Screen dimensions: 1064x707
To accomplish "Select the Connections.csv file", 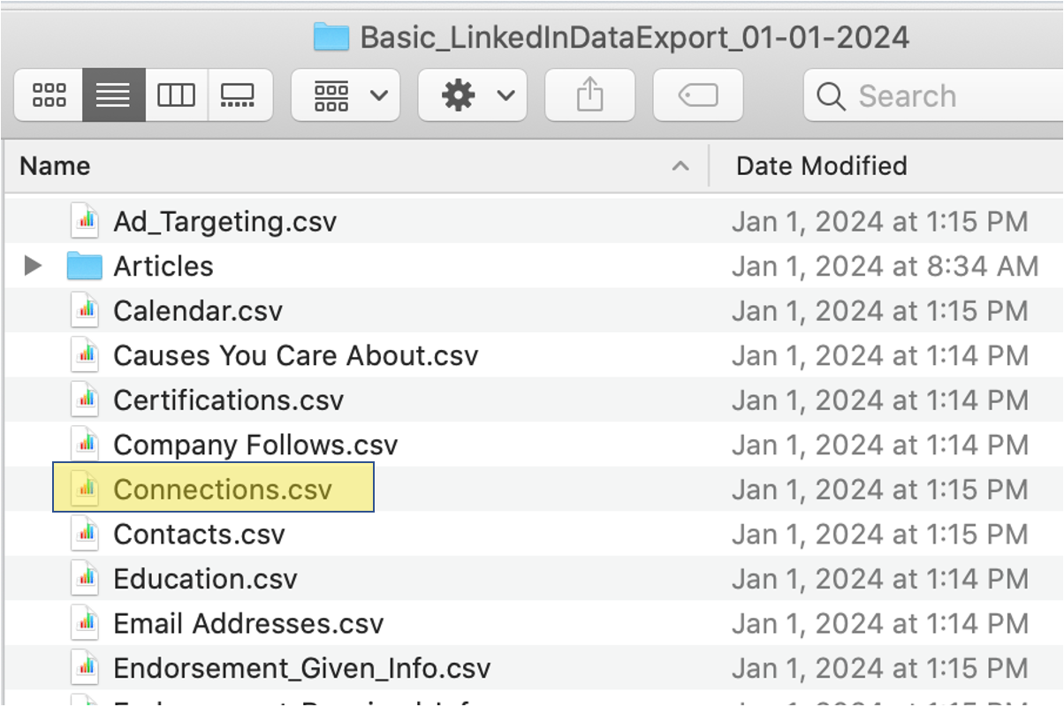I will (x=222, y=489).
